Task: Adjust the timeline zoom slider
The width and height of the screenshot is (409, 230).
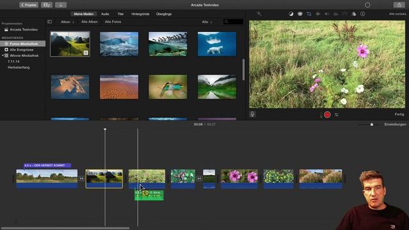Action: click(372, 125)
